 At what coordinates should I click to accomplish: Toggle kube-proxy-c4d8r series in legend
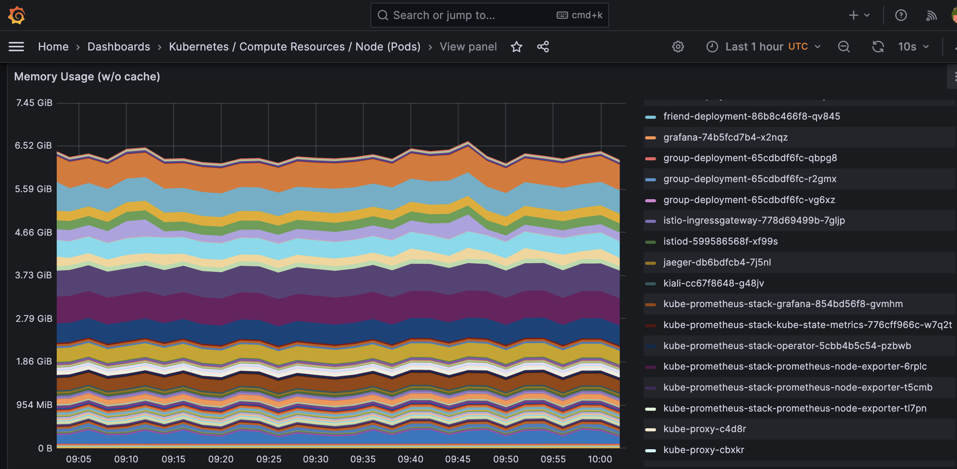point(704,429)
